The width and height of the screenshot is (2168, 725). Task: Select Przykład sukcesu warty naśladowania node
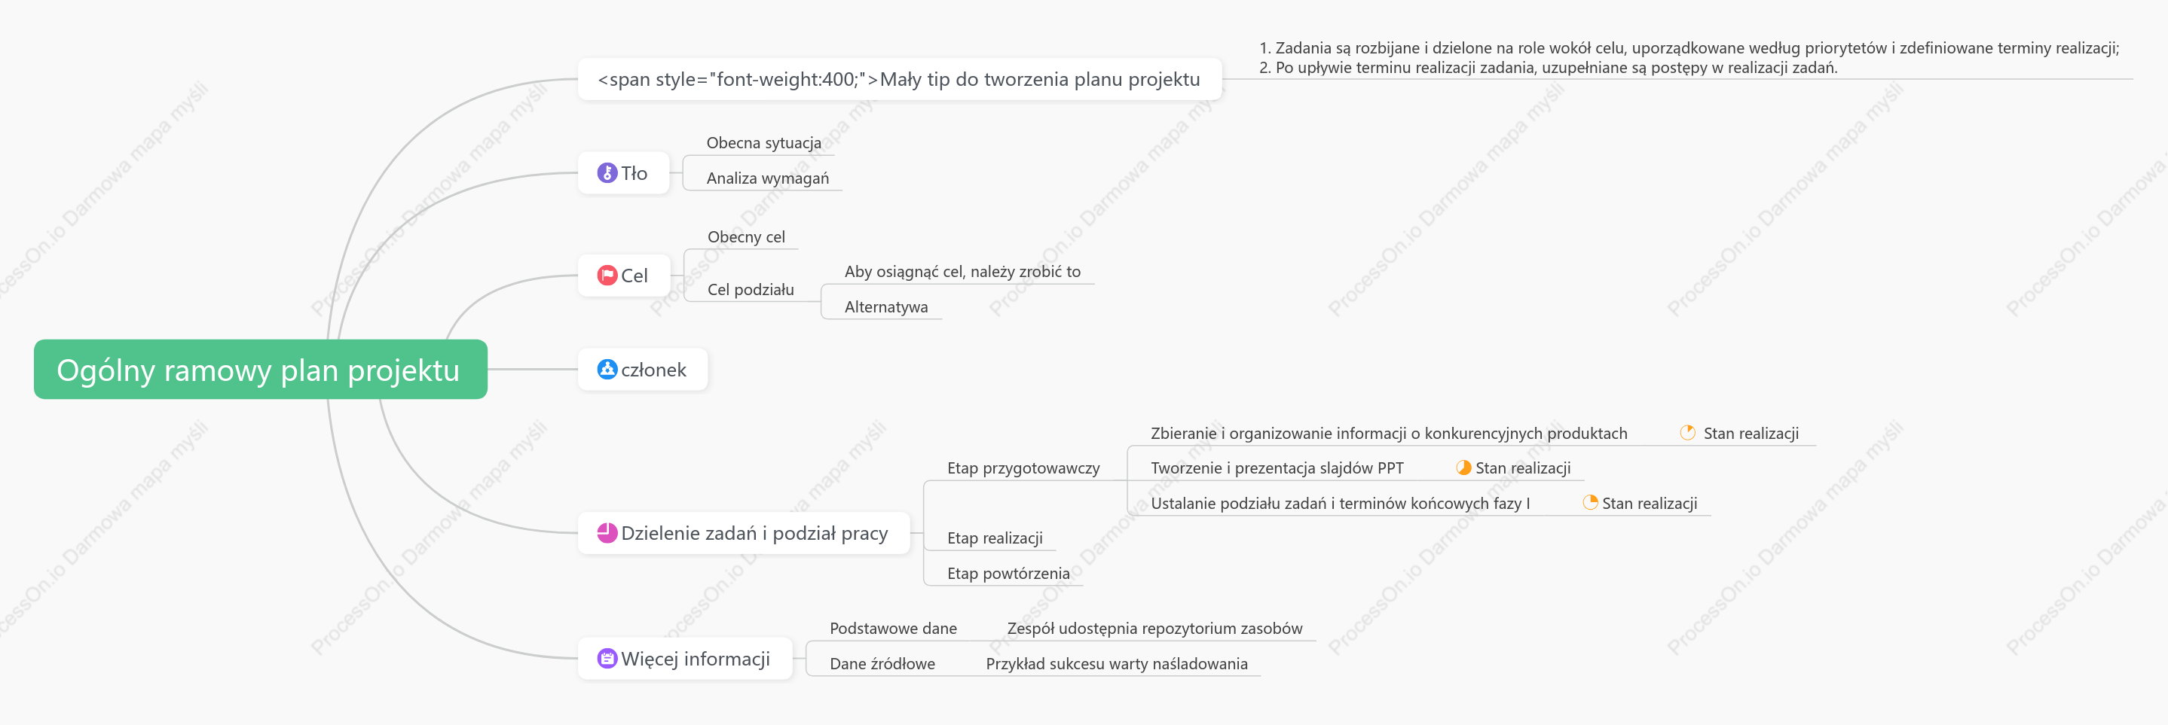click(1116, 663)
